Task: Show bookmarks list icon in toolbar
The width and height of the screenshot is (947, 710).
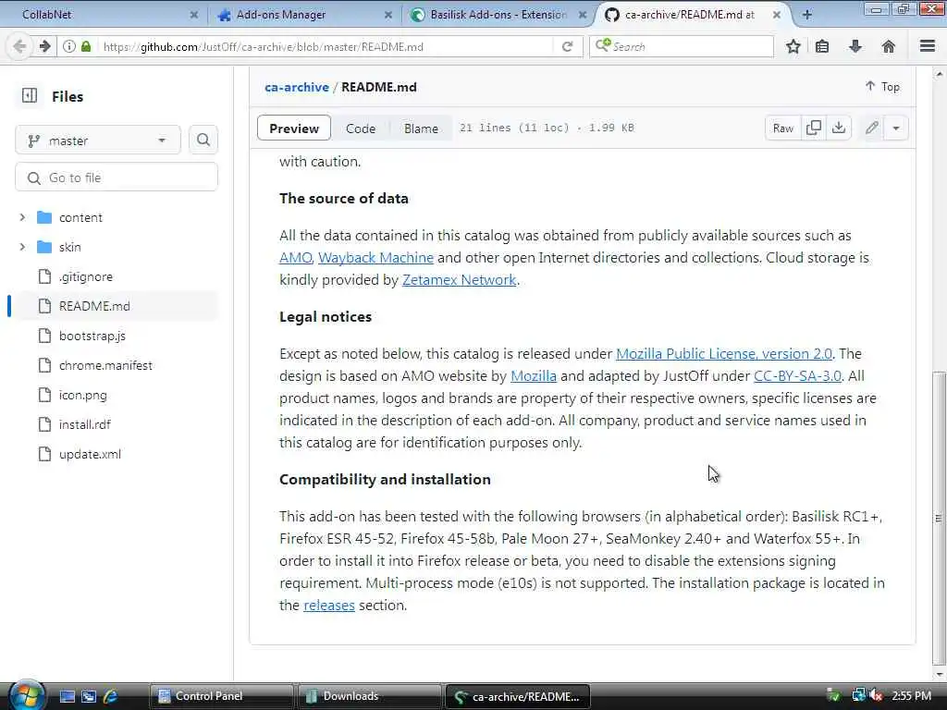Action: coord(822,46)
